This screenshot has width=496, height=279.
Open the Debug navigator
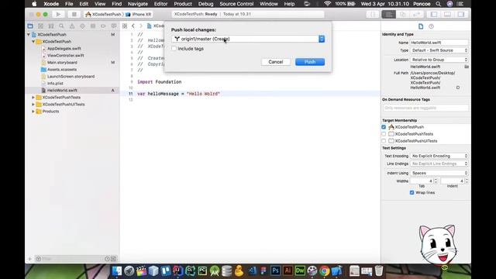[93, 26]
